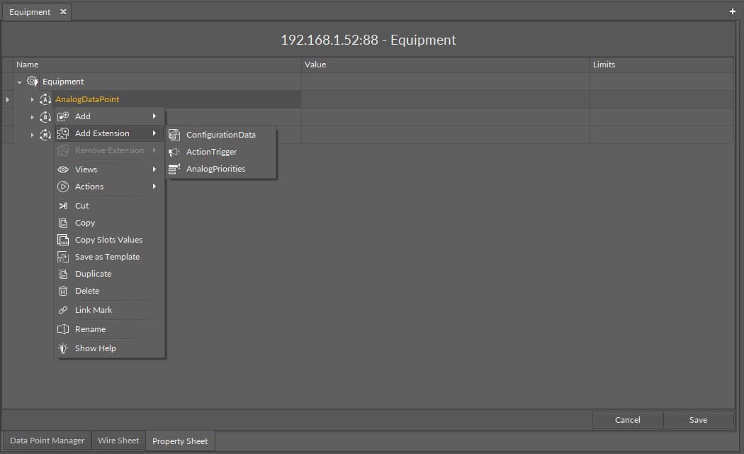
Task: Click the ConfigurationData extension icon
Action: point(174,135)
